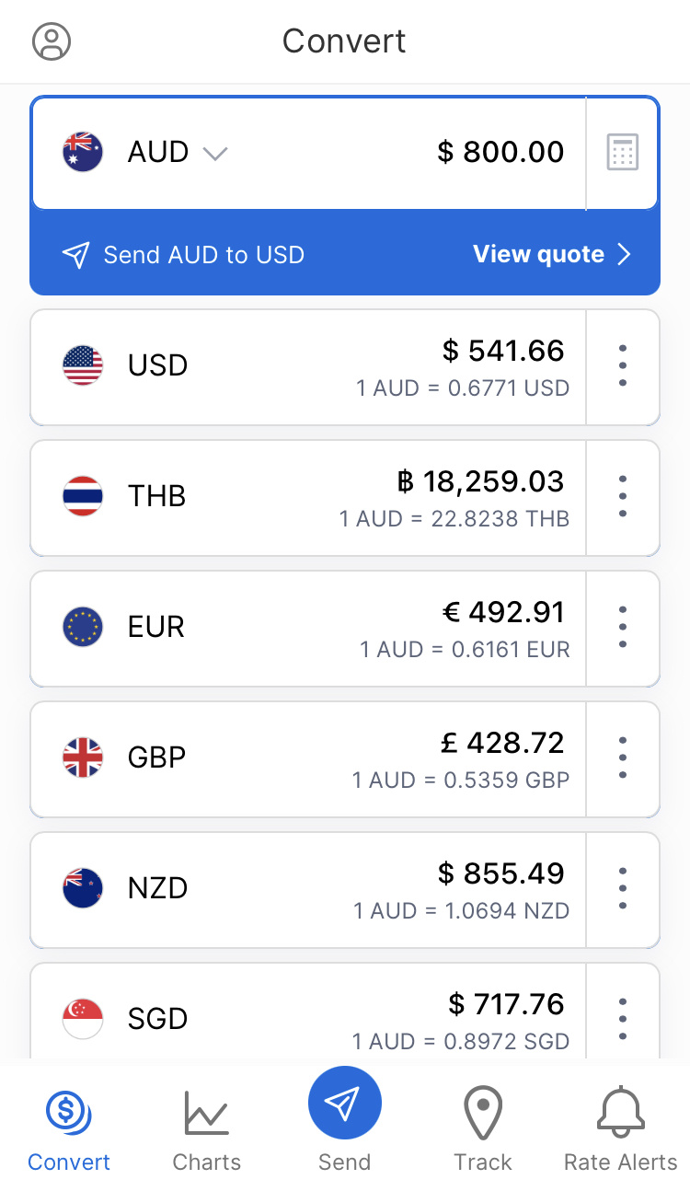Select the Convert tab
The height and width of the screenshot is (1191, 690).
(x=69, y=1128)
